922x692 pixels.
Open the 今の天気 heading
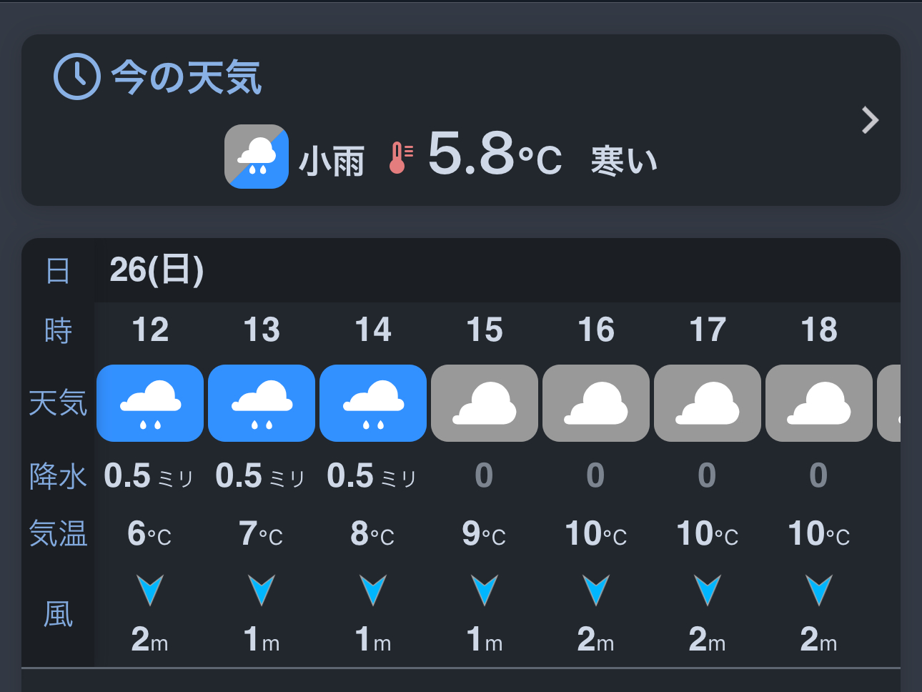[x=187, y=77]
